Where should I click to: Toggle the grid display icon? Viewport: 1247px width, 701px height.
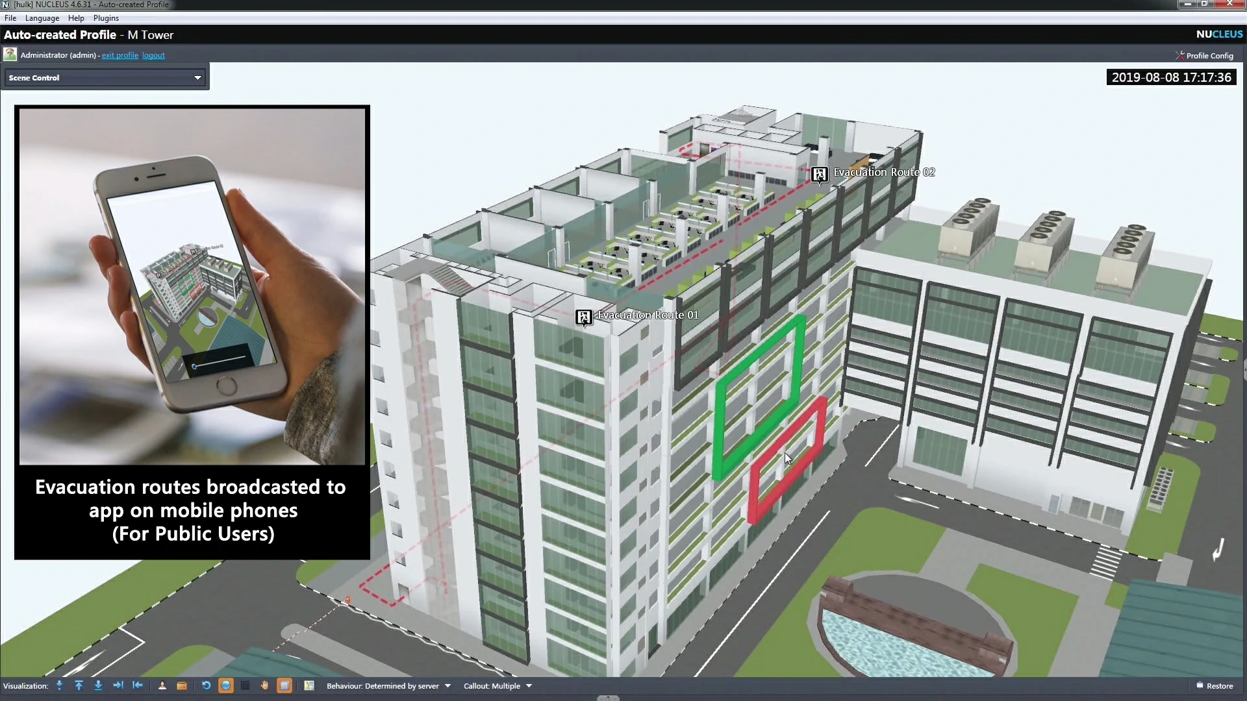(245, 685)
